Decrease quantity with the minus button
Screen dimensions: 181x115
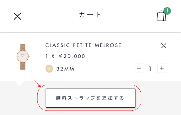tap(139, 68)
